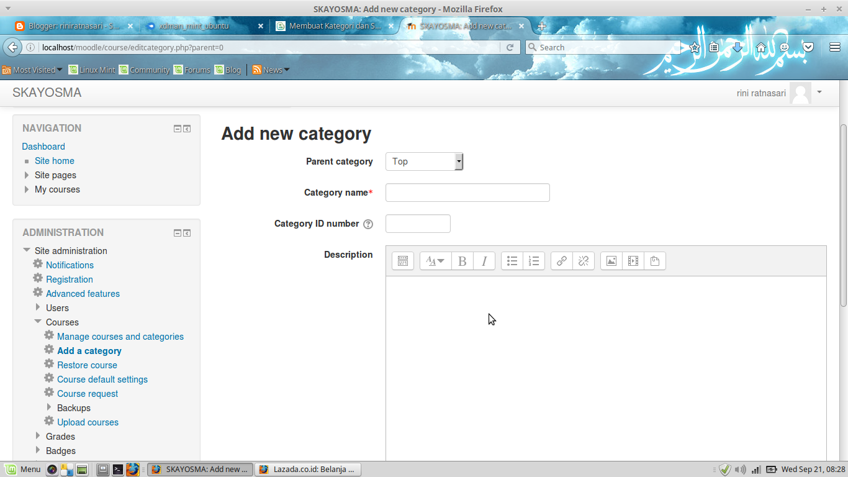Expand the Users tree node

(38, 307)
